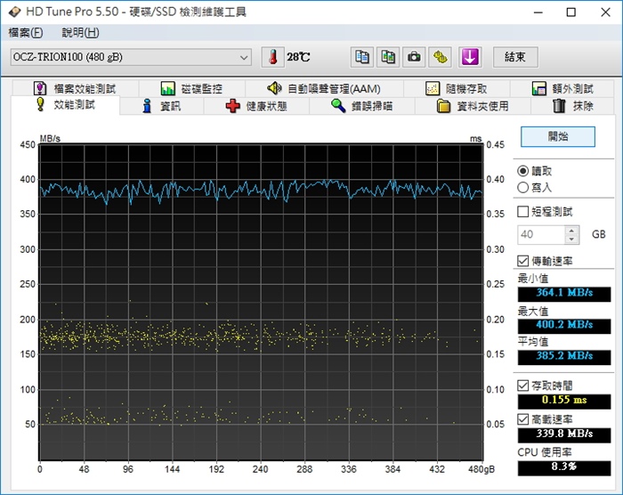The width and height of the screenshot is (623, 495).
Task: Switch to the 隨機存取 tab
Action: pyautogui.click(x=457, y=88)
